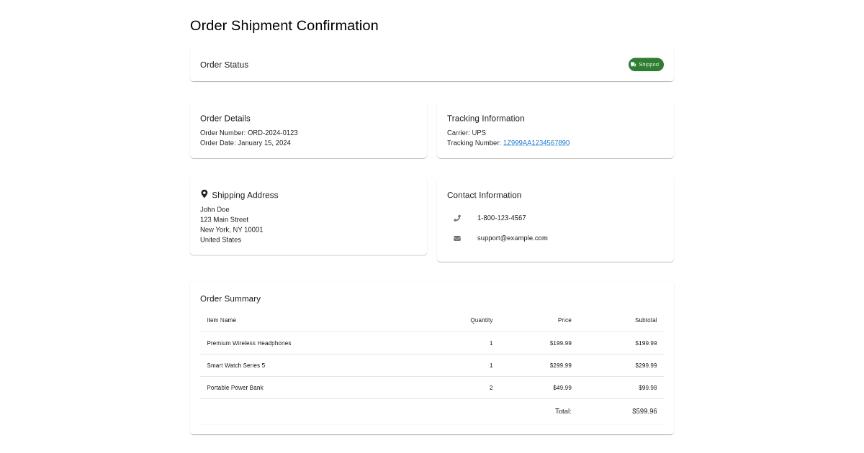Viewport: 864px width, 453px height.
Task: Click the phone icon
Action: 457,218
